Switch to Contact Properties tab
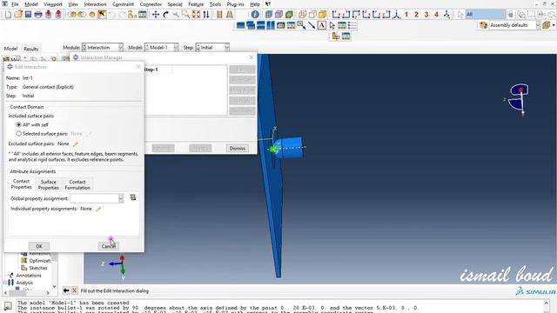Screen dimensions: 557x313 click(21, 183)
